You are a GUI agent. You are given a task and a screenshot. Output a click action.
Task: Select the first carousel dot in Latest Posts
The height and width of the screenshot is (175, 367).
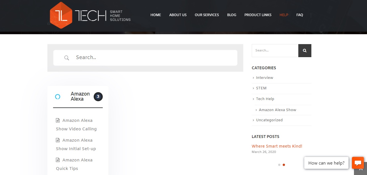(x=279, y=165)
